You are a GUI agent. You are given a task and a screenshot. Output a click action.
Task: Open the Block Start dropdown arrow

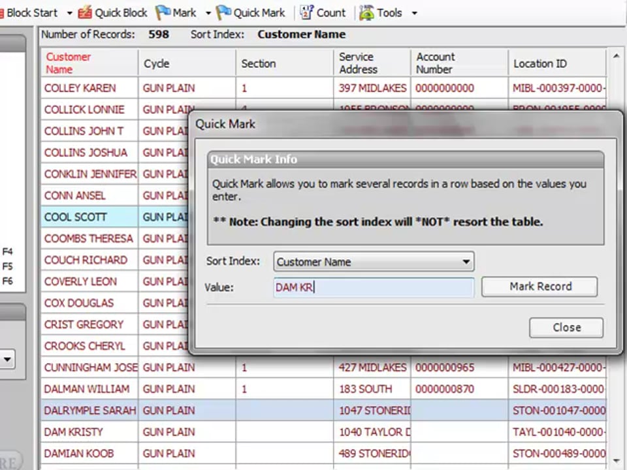coord(70,13)
